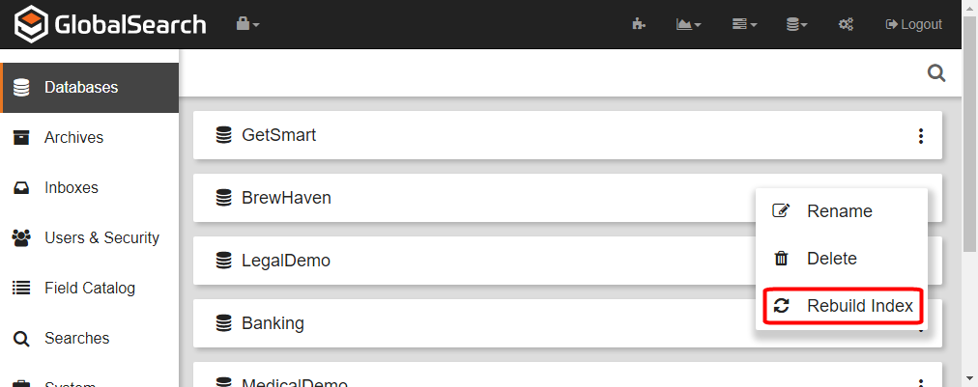Viewport: 978px width, 387px height.
Task: Click the puzzle piece extensions icon
Action: tap(639, 24)
